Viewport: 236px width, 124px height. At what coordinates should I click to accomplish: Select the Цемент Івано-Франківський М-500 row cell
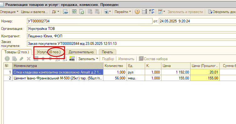(x=58, y=78)
